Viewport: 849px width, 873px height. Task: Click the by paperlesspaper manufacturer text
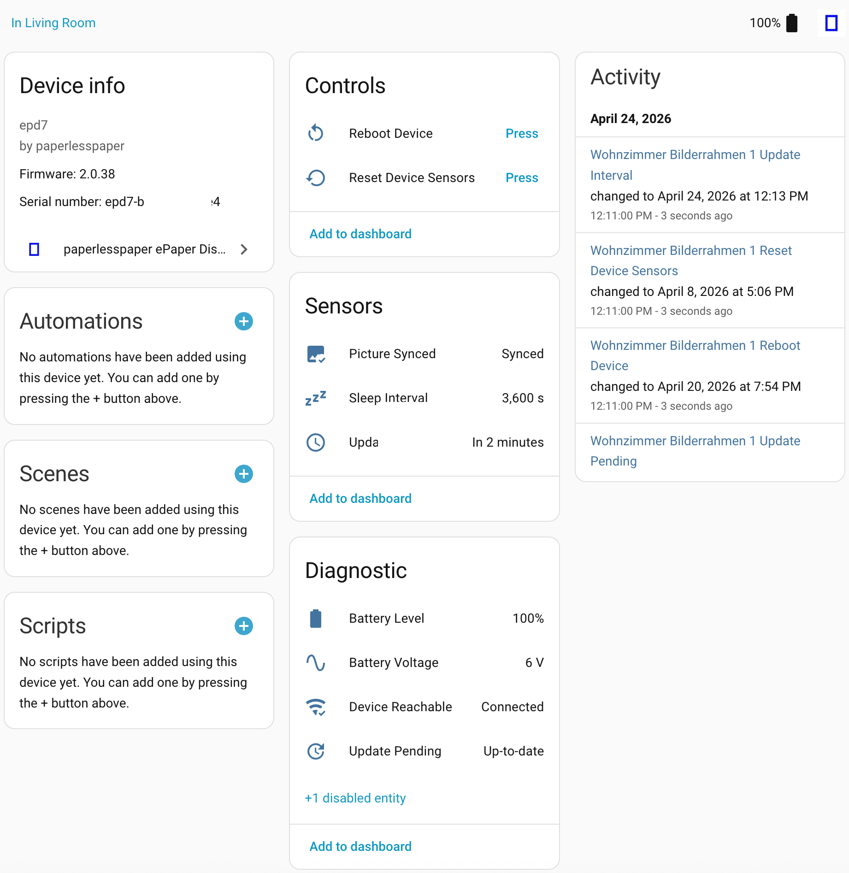click(72, 146)
